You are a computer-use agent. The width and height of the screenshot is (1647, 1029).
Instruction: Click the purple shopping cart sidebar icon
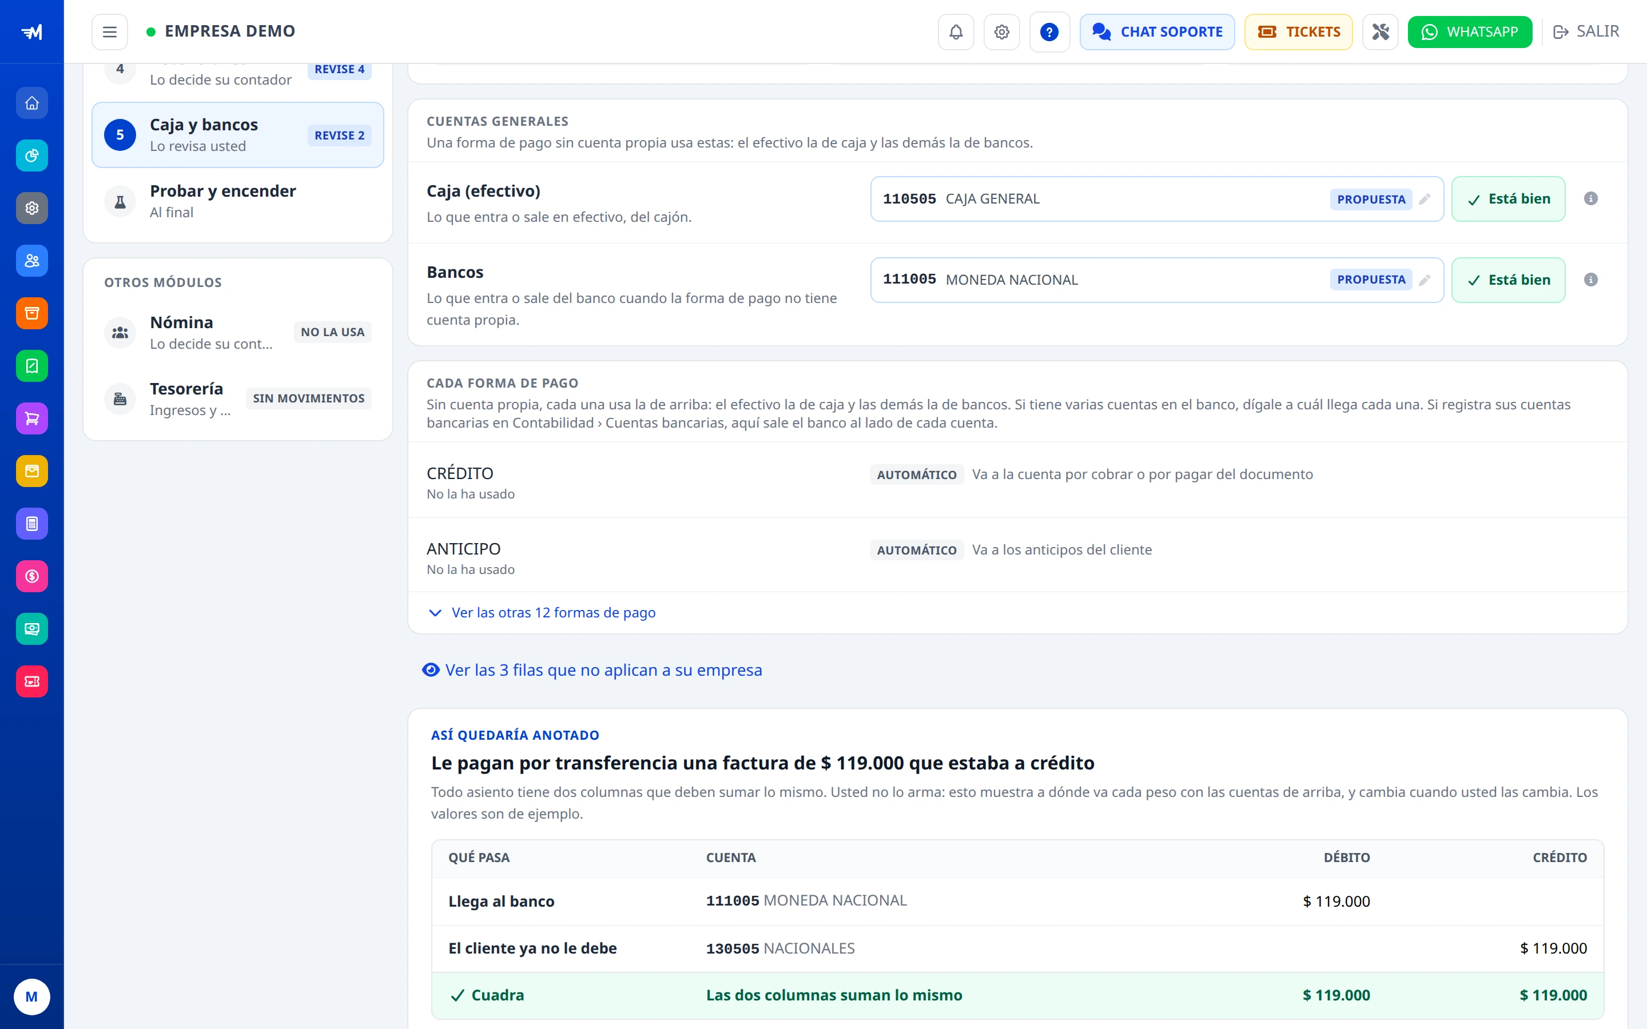(x=32, y=418)
